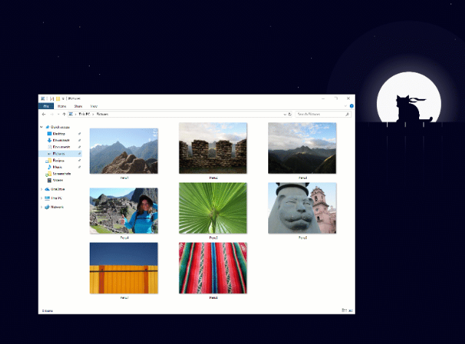465x344 pixels.
Task: Select the yellow wall blue sky photo
Action: (x=124, y=268)
